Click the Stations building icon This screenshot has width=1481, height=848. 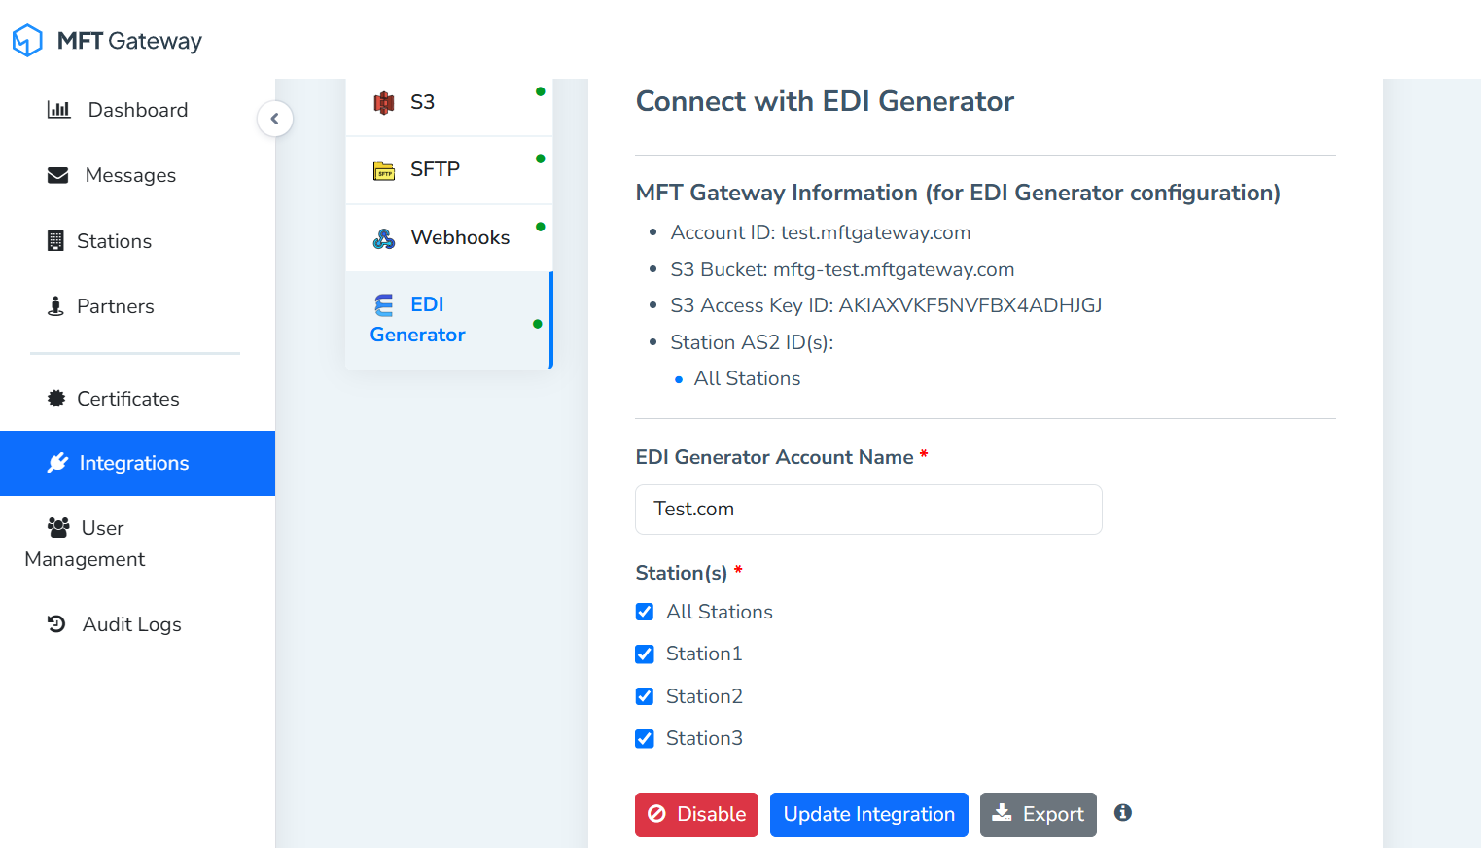coord(55,241)
